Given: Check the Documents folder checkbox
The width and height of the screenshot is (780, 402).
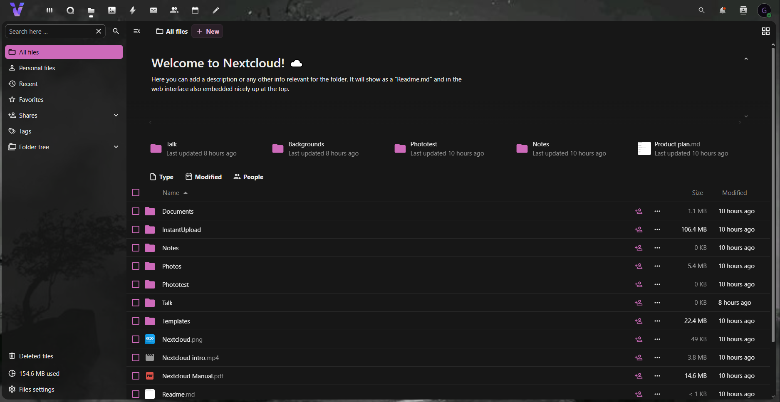Looking at the screenshot, I should coord(136,211).
